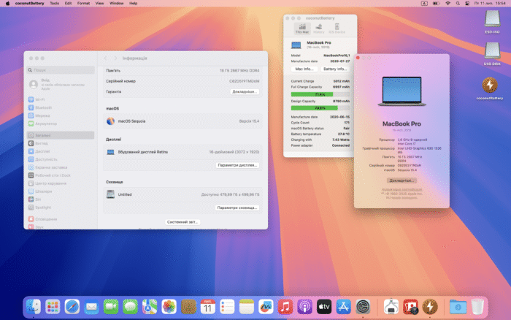Launch Safari from the Dock

pyautogui.click(x=72, y=307)
